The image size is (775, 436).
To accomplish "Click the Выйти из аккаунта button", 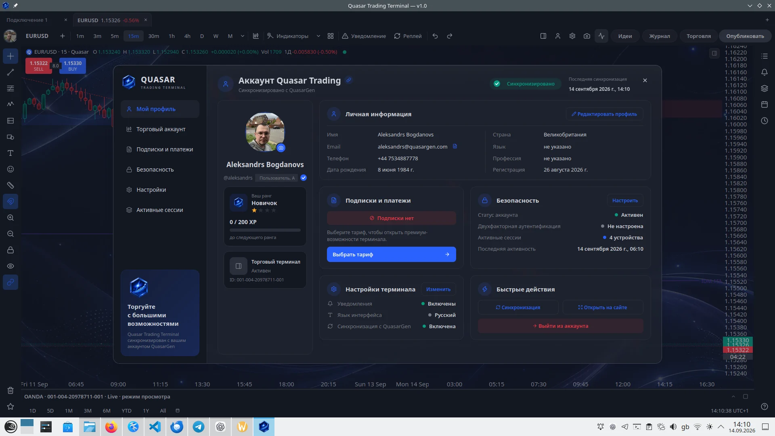I will click(x=560, y=326).
